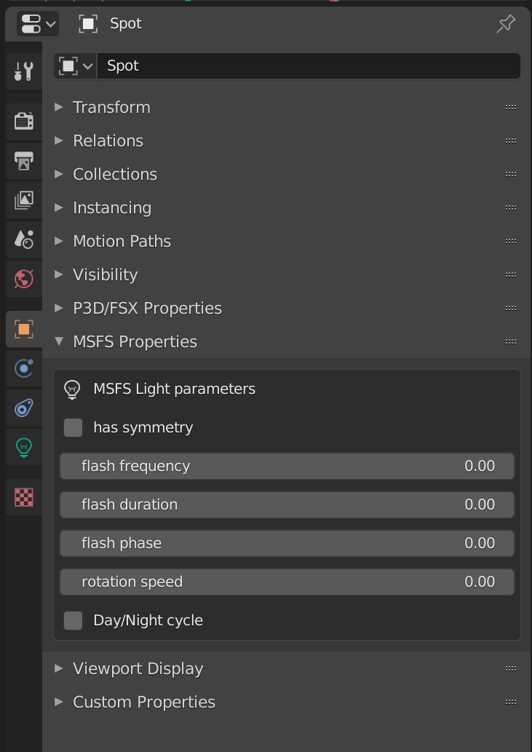Open the Physics properties tab
532x752 pixels.
(23, 368)
